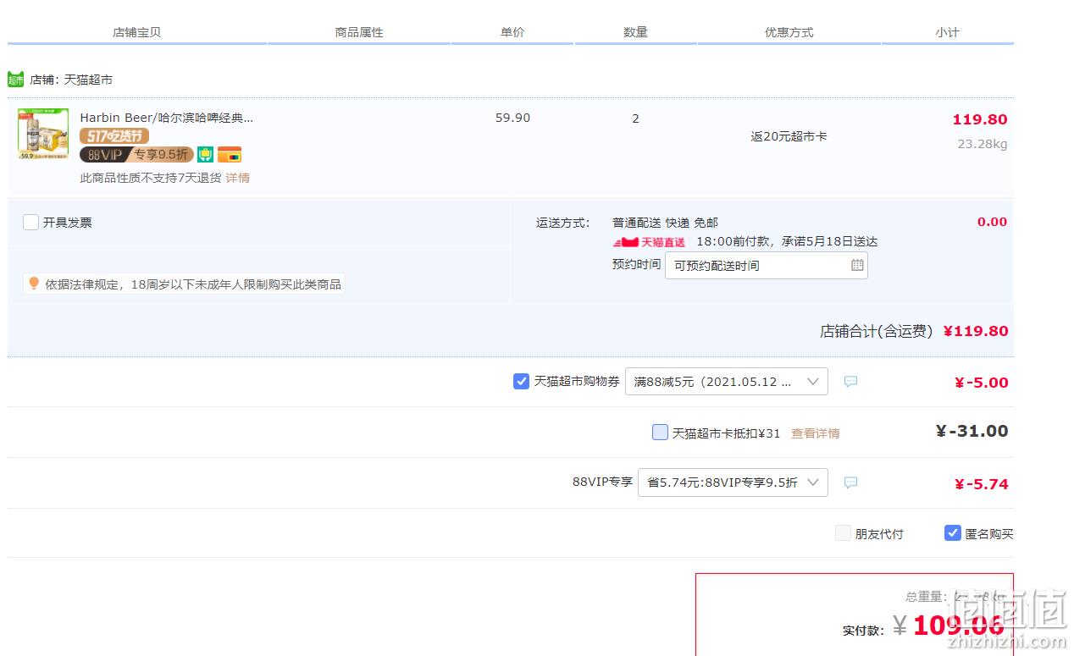Tick the 朋友代付 checkbox
The image size is (1074, 656).
click(843, 533)
